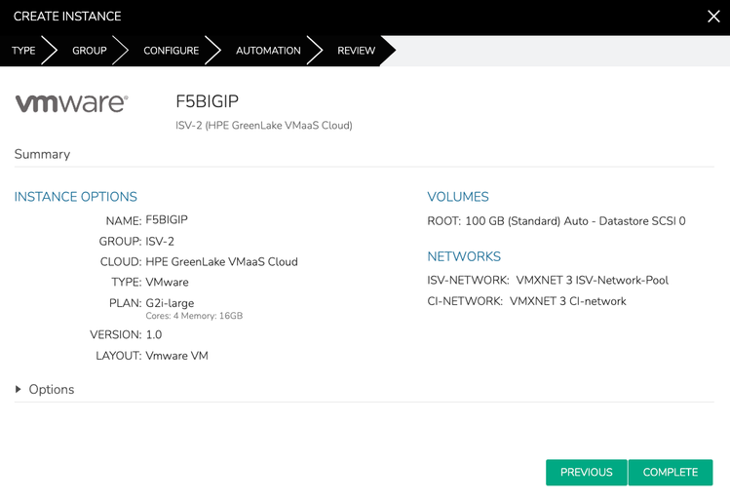Close the Create Instance dialog
This screenshot has width=730, height=501.
[713, 17]
